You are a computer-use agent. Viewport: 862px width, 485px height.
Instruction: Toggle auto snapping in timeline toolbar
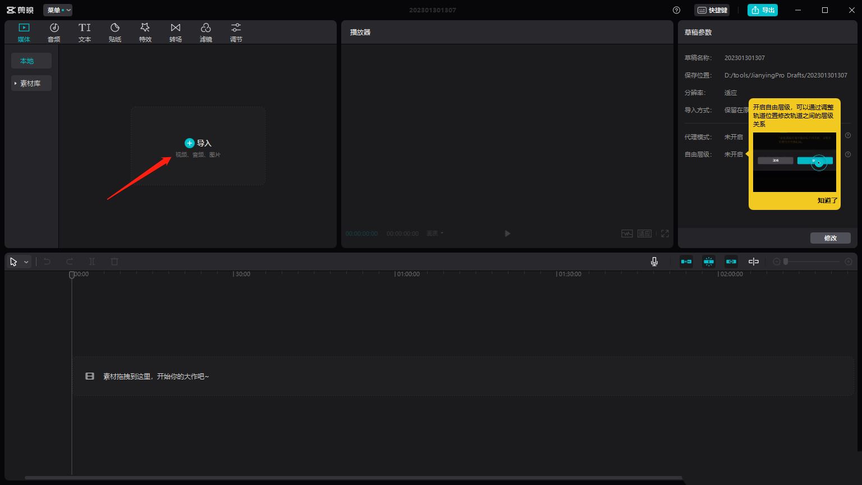pyautogui.click(x=709, y=262)
